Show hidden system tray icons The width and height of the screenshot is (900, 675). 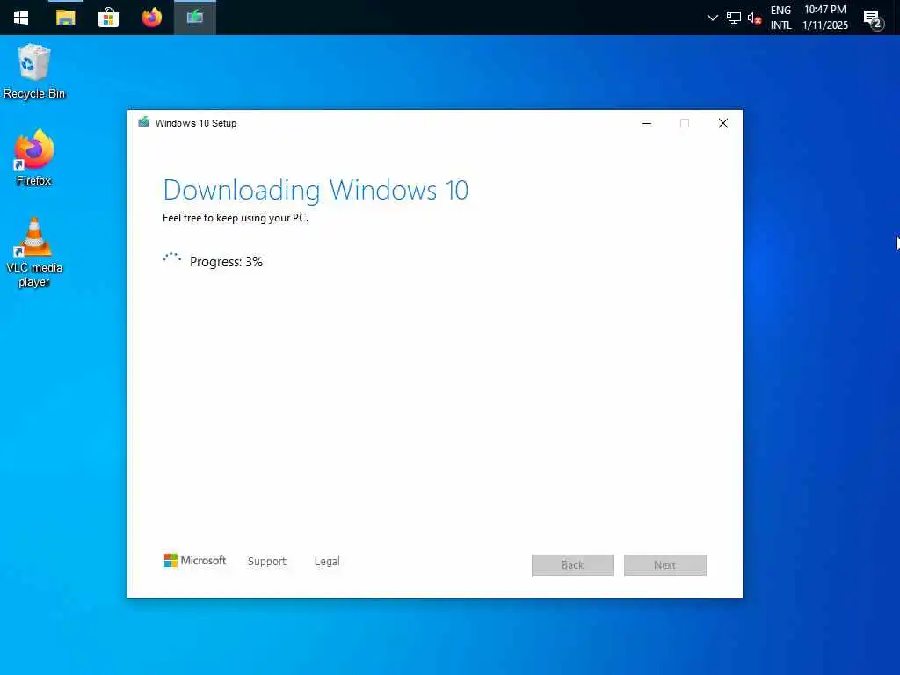click(712, 18)
